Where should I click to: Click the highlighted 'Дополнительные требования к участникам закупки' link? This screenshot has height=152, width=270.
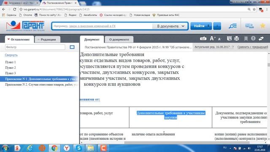170,115
